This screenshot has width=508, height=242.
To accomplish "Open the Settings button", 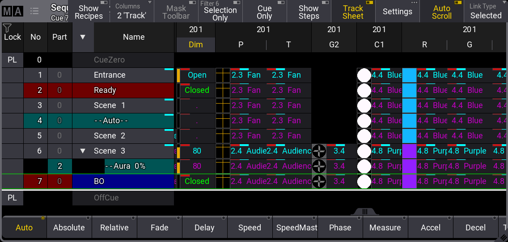I will (x=397, y=12).
